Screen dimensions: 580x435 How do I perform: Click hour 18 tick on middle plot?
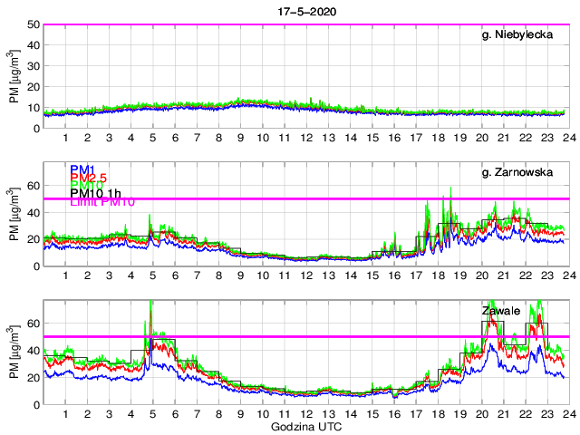coord(436,276)
